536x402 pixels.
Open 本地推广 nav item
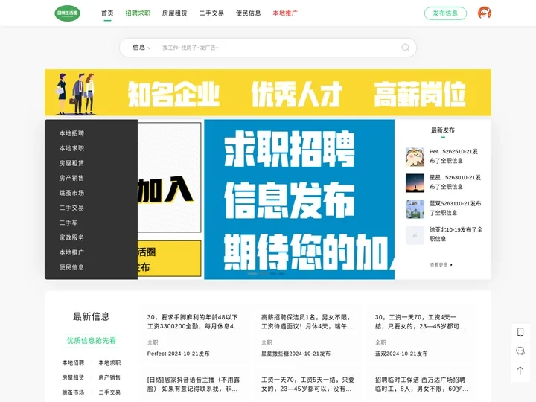(x=285, y=13)
